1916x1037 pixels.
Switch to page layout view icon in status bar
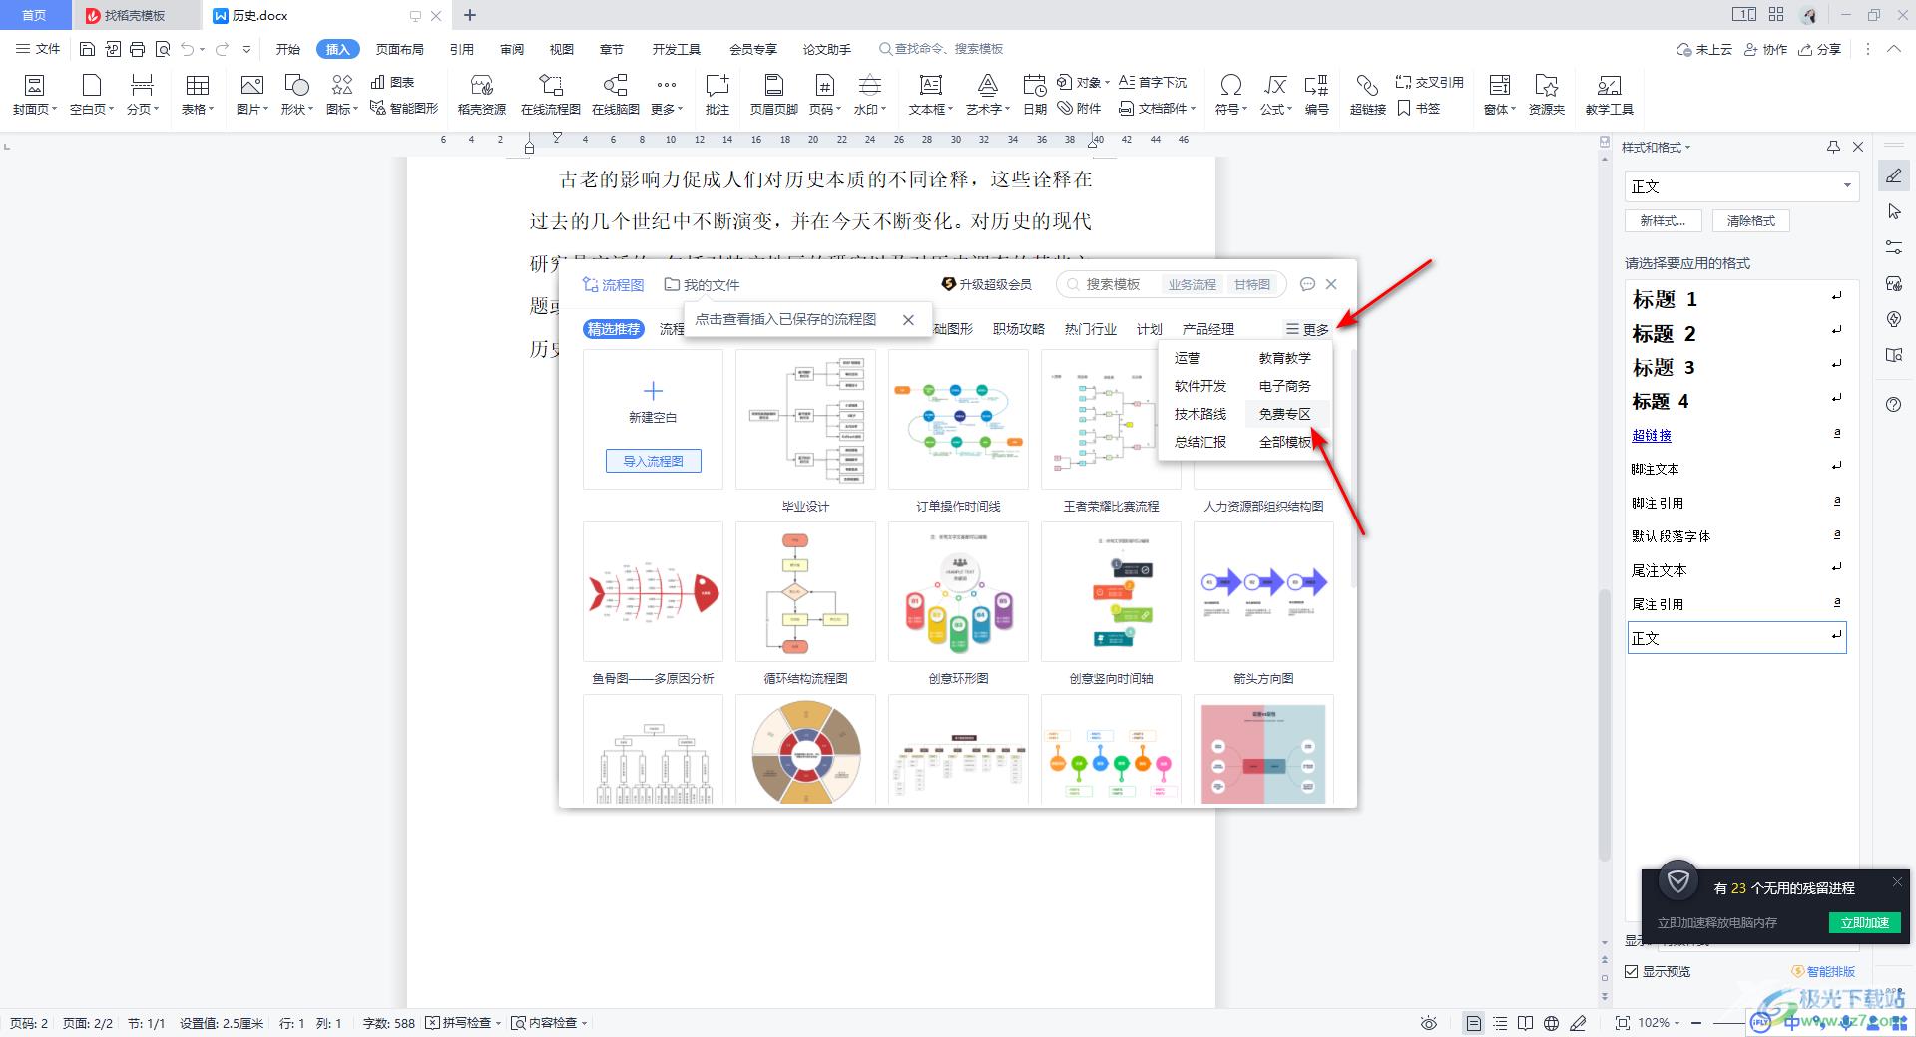click(1473, 1023)
